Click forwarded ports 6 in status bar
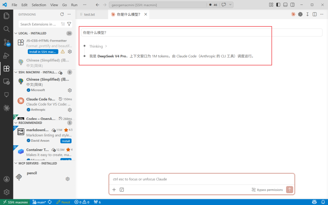Screen dimensions: 328x205 coord(97,202)
